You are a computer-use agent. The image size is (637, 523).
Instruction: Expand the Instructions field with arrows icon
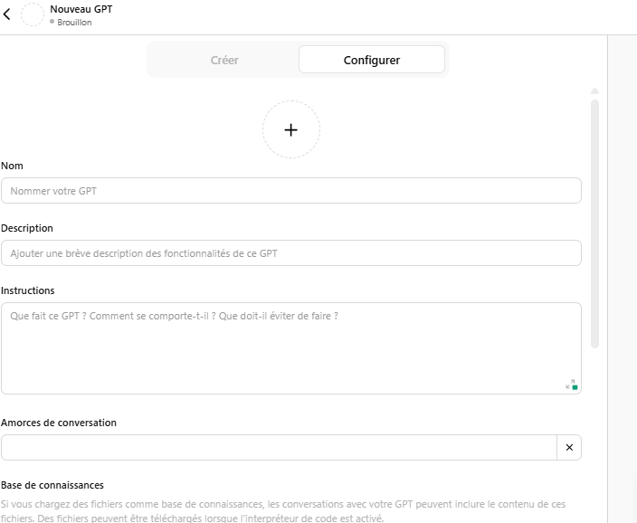point(570,384)
